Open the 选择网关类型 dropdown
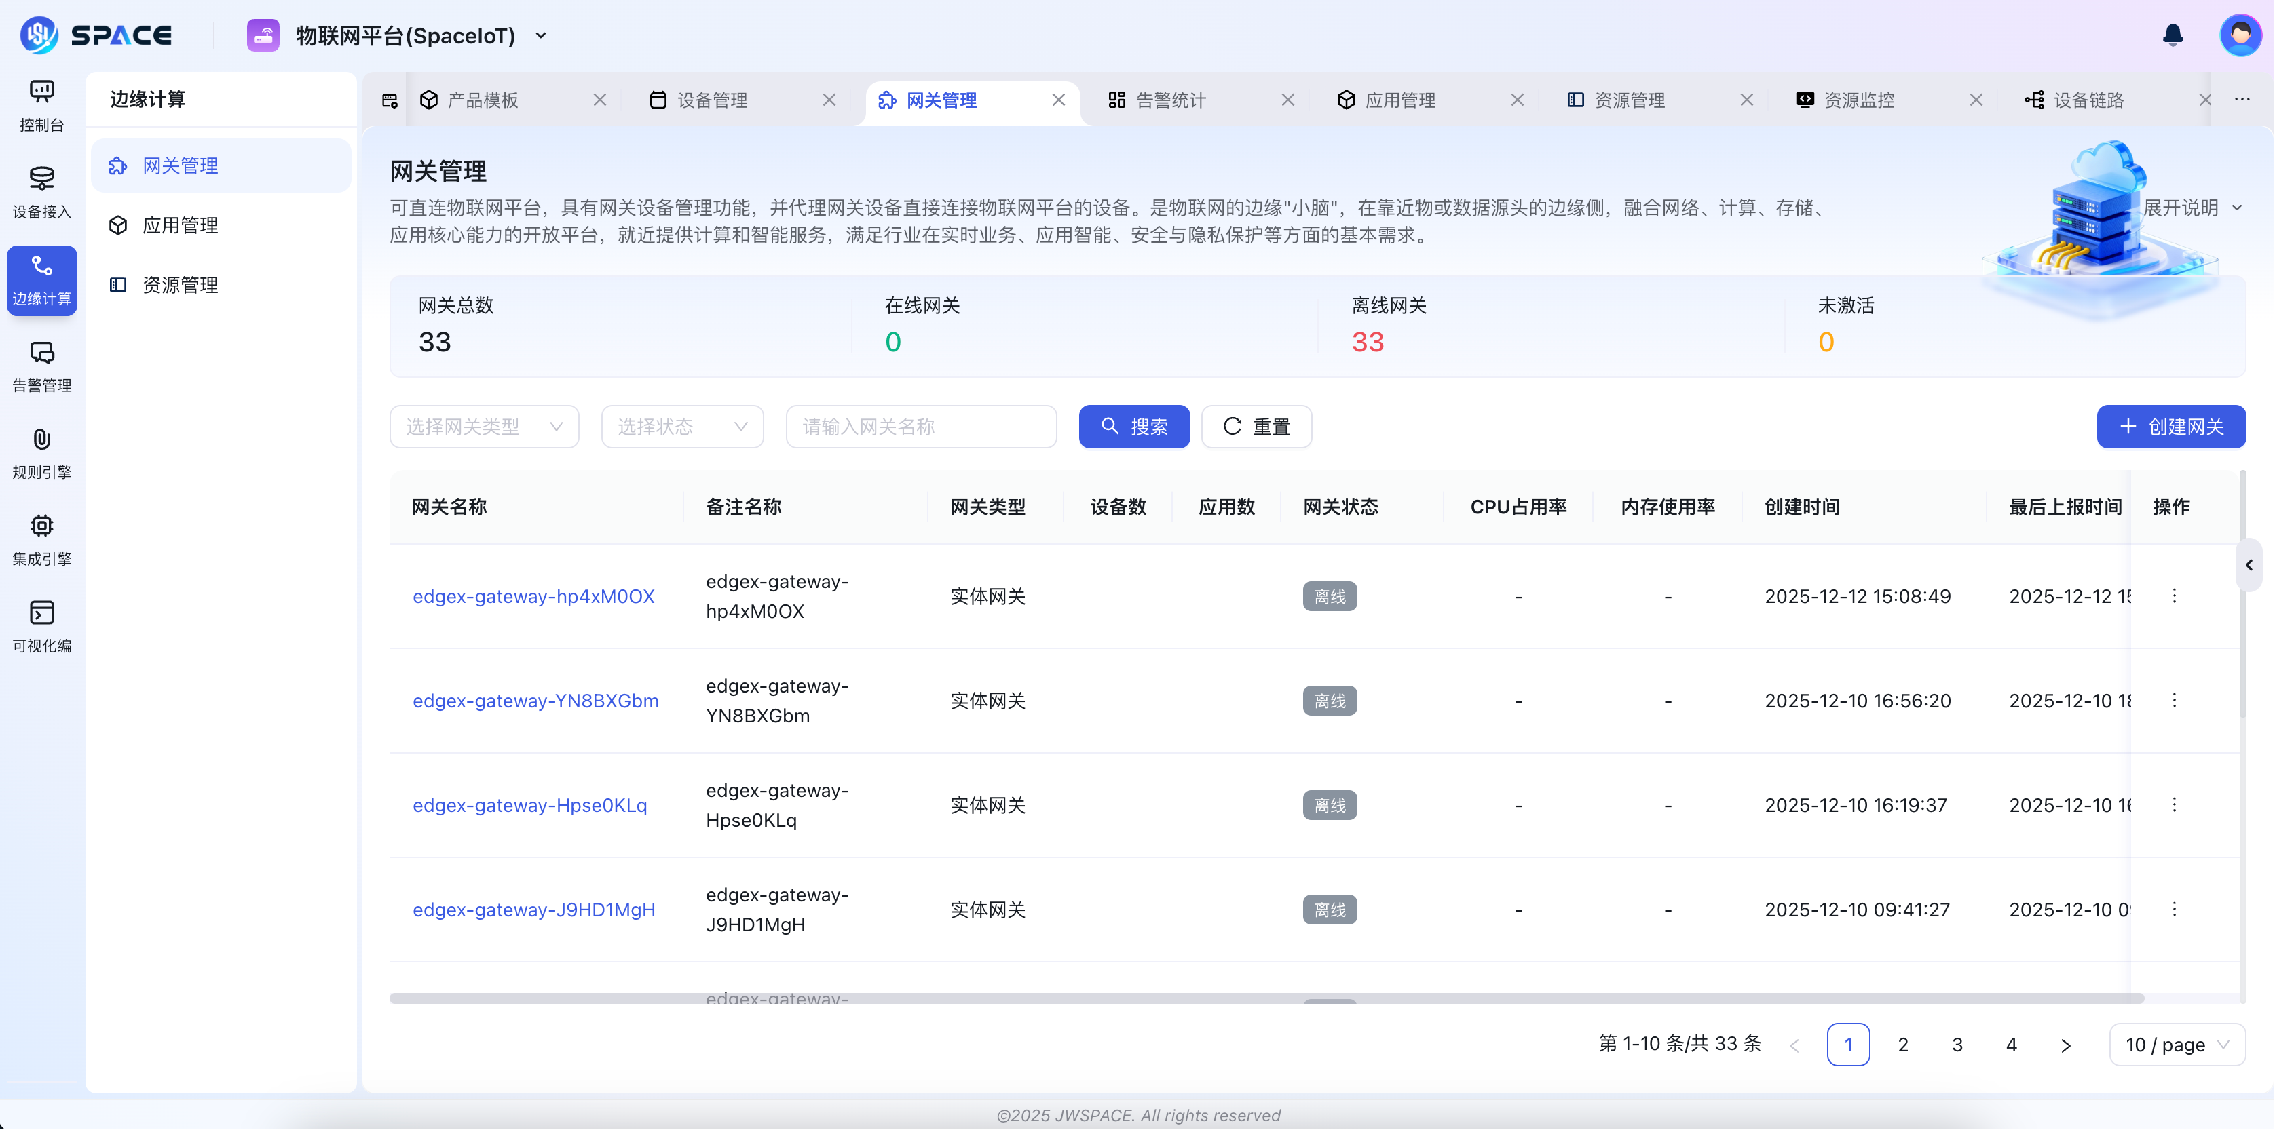 pyautogui.click(x=484, y=427)
